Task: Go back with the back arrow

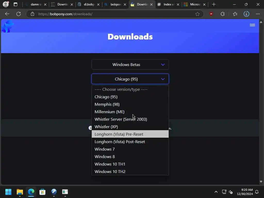Action: pyautogui.click(x=7, y=14)
